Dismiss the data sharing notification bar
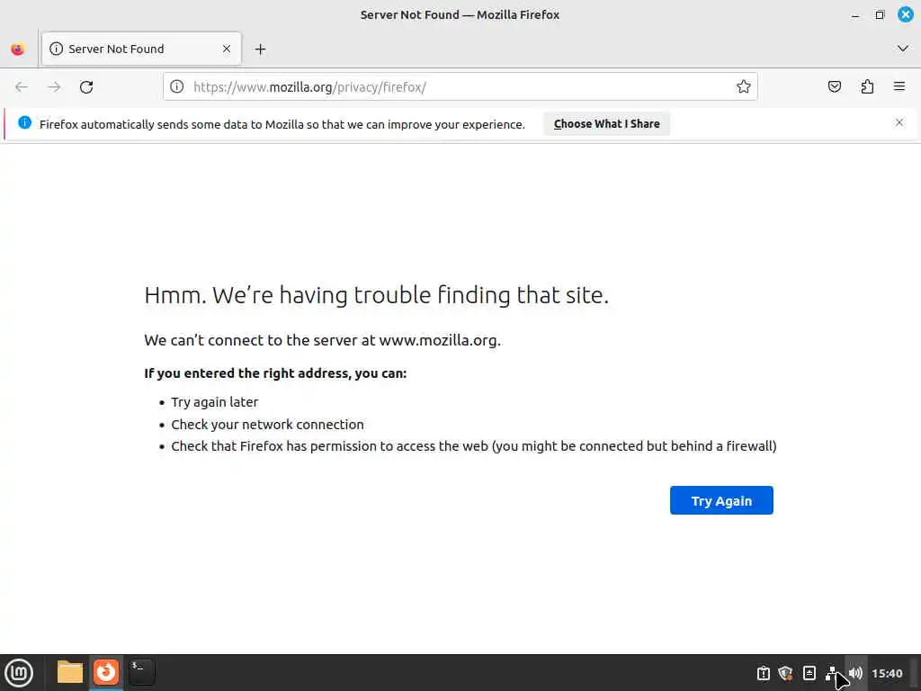 899,122
